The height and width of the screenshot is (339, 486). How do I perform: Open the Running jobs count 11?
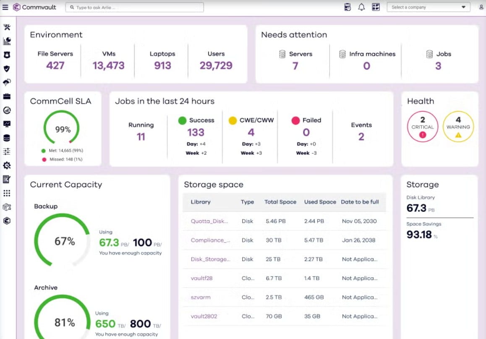point(141,137)
